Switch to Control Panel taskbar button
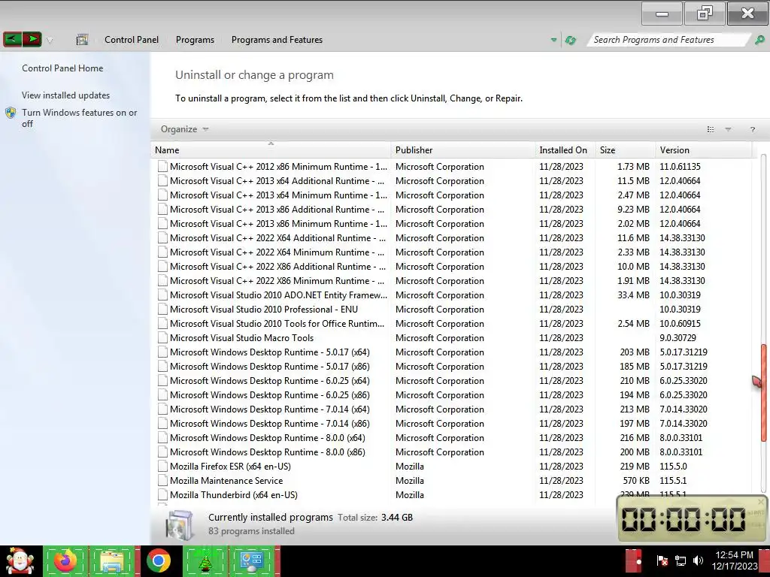This screenshot has width=770, height=577. (251, 560)
